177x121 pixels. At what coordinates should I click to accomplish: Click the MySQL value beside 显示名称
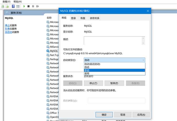coord(88,32)
